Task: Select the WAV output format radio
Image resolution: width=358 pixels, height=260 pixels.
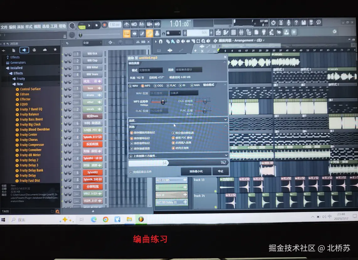Action: (130, 86)
